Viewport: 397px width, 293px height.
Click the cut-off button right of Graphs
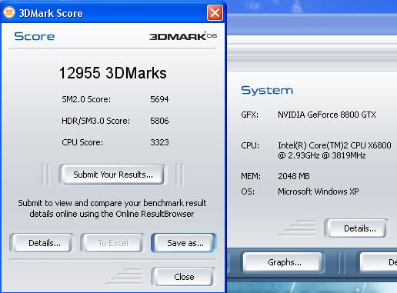point(379,262)
